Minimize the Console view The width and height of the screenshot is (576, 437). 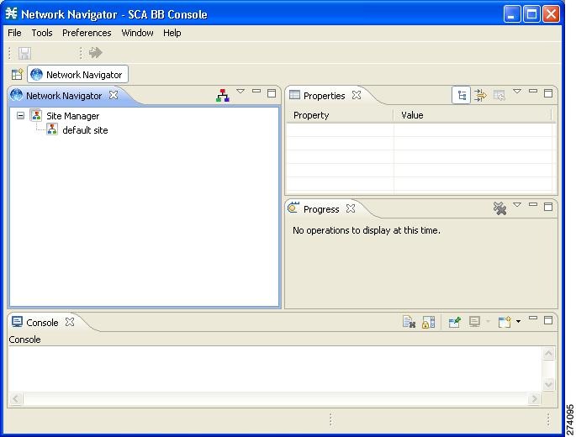[533, 318]
